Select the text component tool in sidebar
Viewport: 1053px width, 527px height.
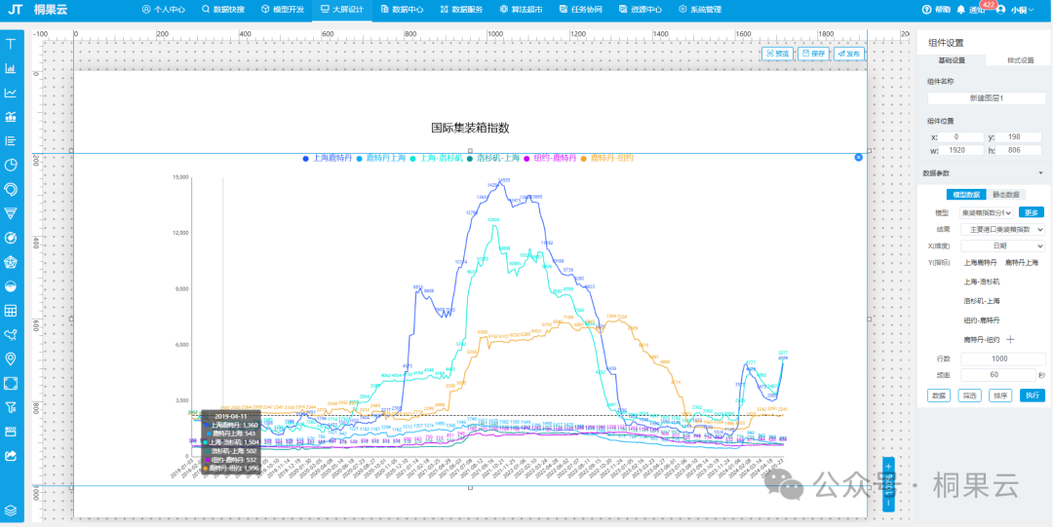(11, 44)
